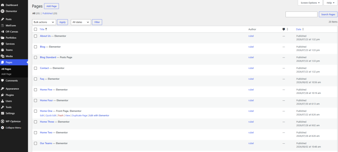Screen dimensions: 338x152
Task: Open the Home Four page title
Action: (46, 100)
